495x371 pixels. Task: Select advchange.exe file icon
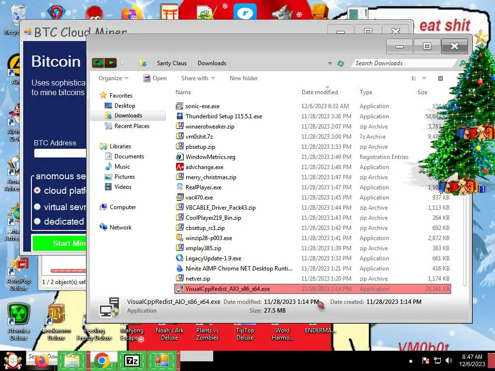click(180, 167)
